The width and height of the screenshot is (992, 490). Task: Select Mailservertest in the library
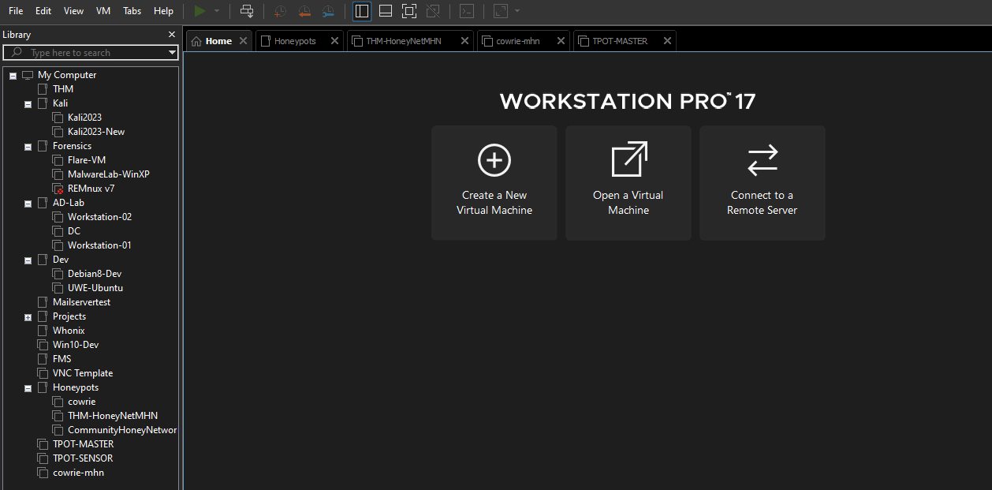[81, 302]
